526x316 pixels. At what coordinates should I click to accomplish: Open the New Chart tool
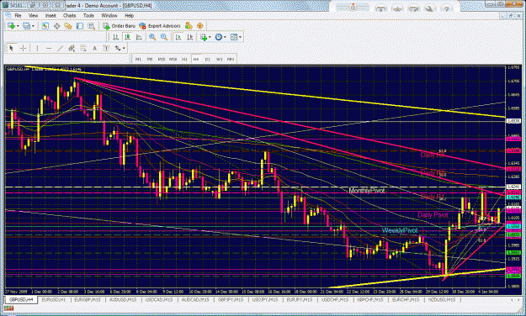point(11,26)
